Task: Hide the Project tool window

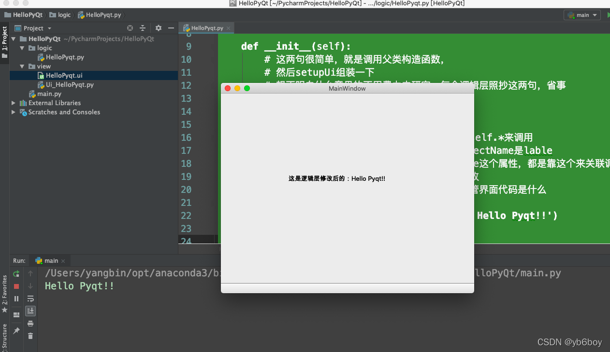Action: click(x=172, y=28)
